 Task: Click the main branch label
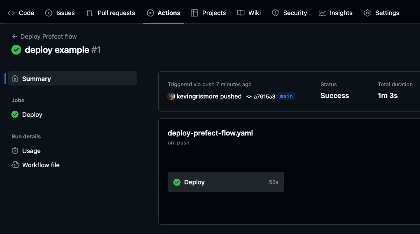pos(286,96)
